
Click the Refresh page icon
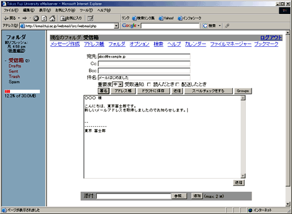point(44,18)
